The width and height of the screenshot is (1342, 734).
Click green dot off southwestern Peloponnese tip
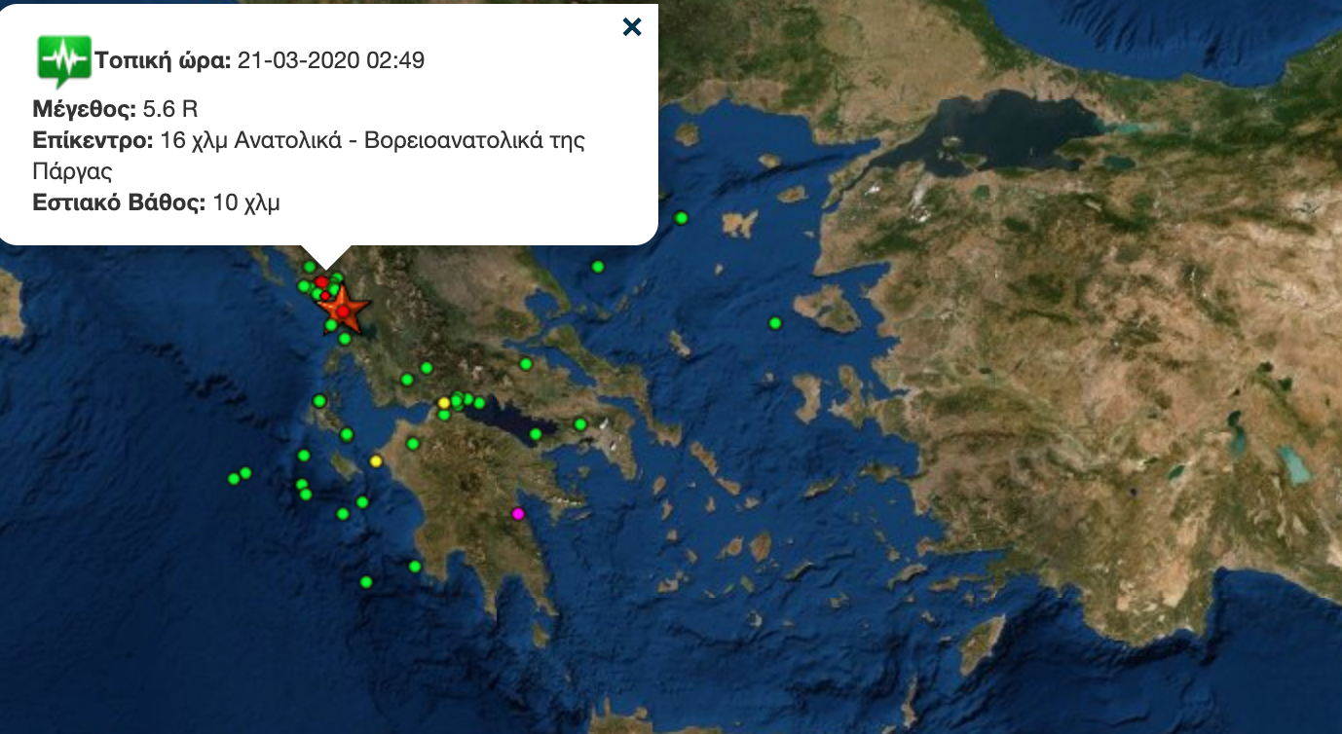[x=415, y=567]
